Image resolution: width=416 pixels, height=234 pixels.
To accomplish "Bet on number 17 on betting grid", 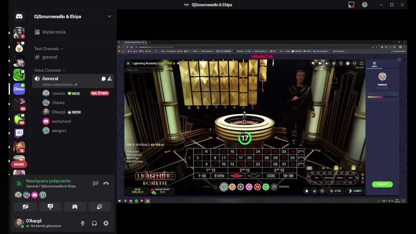I will tap(241, 158).
